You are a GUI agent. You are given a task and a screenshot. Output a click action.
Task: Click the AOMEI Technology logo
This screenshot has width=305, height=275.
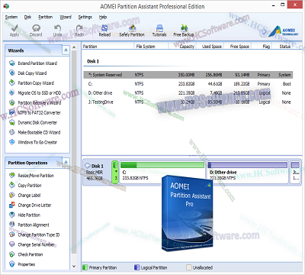point(284,31)
